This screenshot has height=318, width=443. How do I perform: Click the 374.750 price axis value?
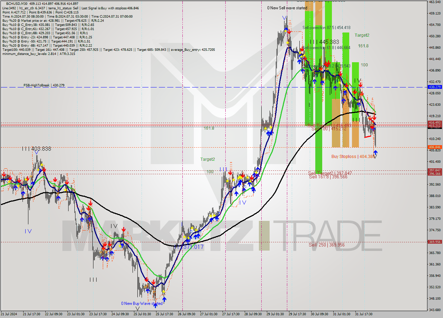435,230
